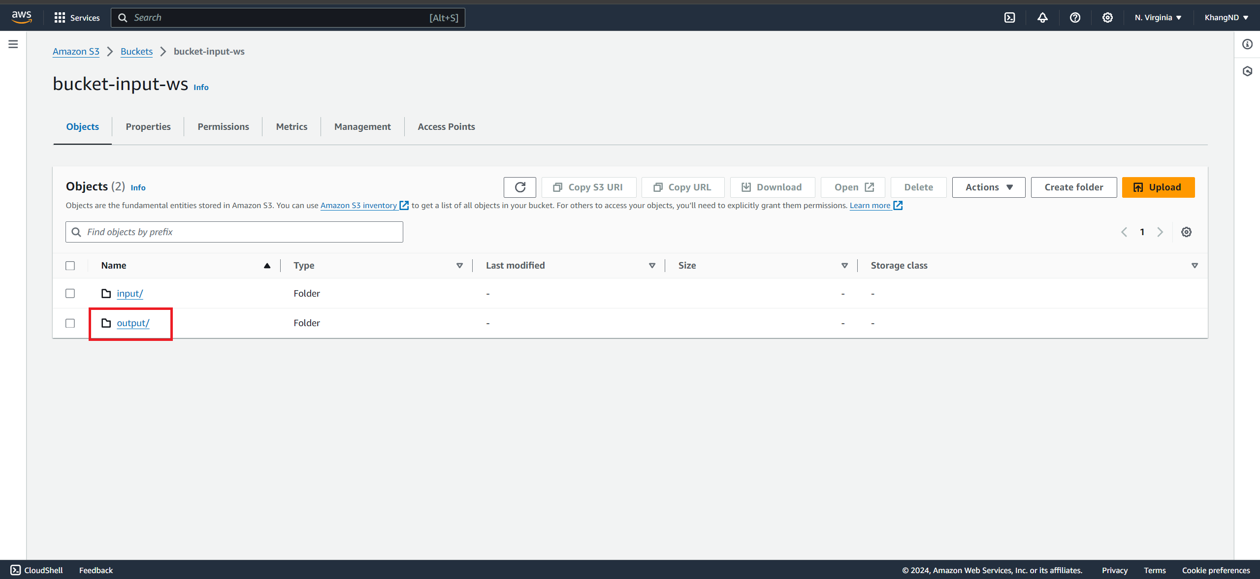The image size is (1260, 579).
Task: Switch to the Access Points tab
Action: [446, 127]
